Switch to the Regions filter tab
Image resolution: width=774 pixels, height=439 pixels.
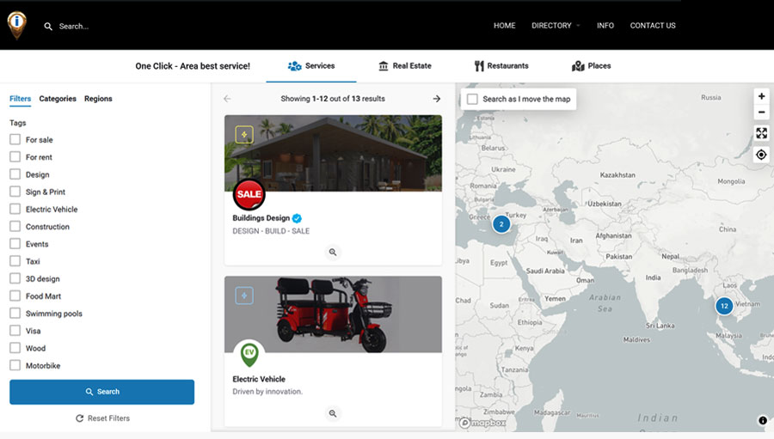point(98,99)
